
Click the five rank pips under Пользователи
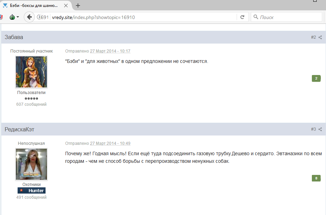[x=31, y=99]
